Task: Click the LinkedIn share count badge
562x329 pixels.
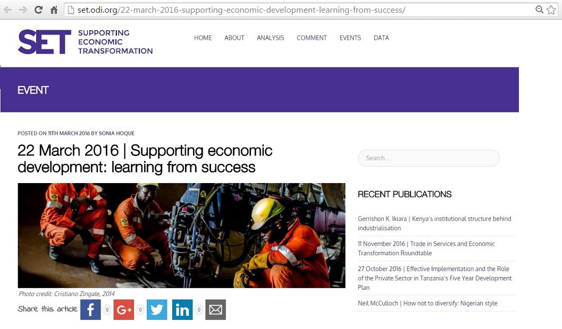Action: click(x=199, y=310)
